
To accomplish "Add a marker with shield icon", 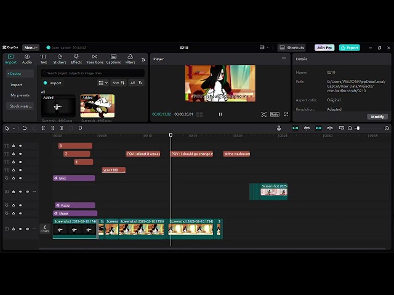I will [80, 128].
